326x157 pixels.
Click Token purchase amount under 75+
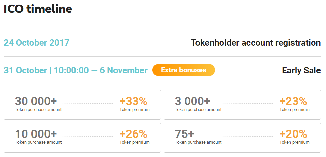pyautogui.click(x=198, y=142)
